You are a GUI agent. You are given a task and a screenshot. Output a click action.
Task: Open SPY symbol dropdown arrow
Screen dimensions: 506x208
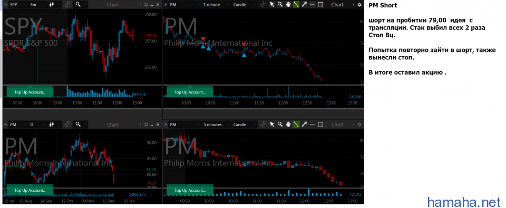[x=25, y=5]
